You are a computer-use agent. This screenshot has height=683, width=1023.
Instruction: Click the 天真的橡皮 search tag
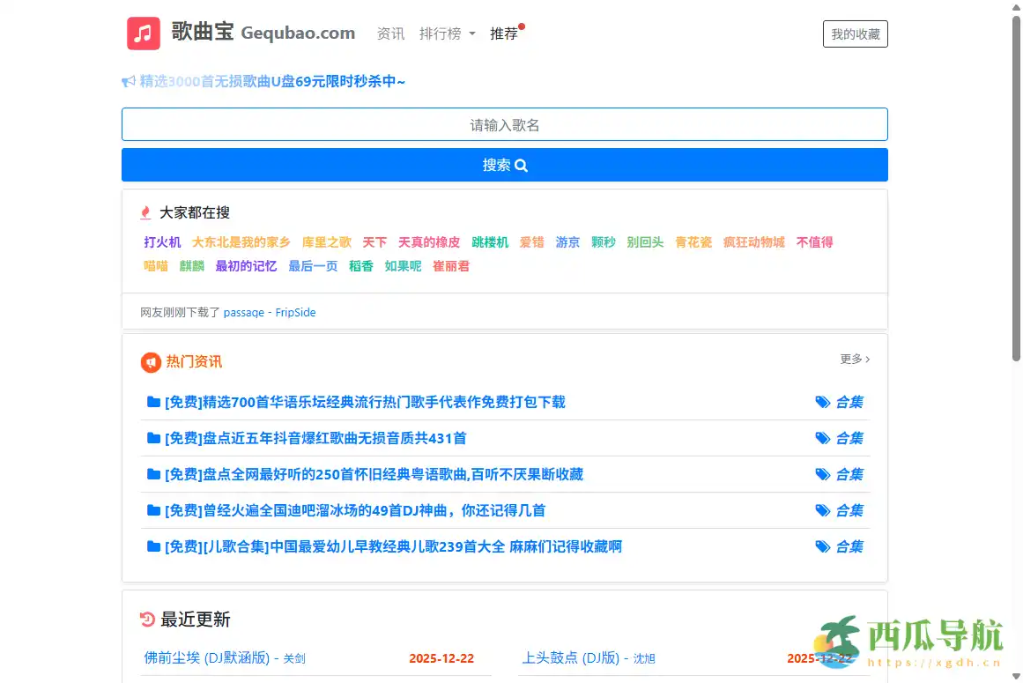429,241
